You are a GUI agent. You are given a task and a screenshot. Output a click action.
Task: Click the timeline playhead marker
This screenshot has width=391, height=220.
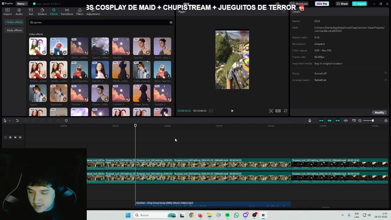(x=135, y=125)
